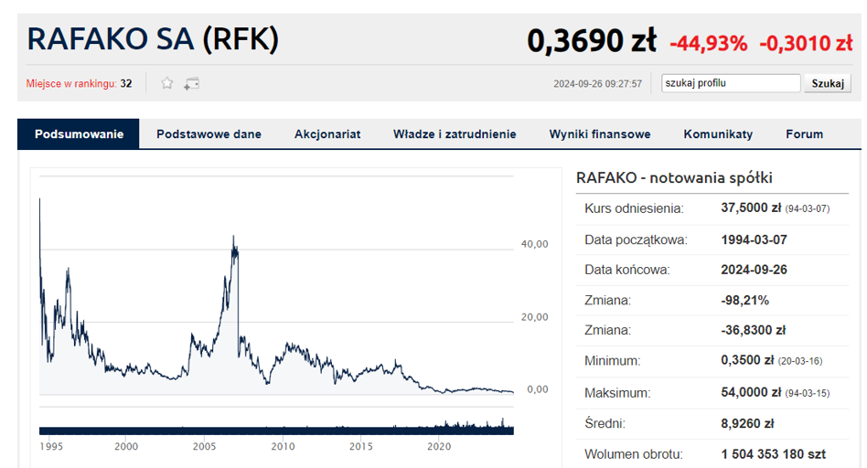The width and height of the screenshot is (867, 468).
Task: Click the 2020 label on time axis
Action: (x=439, y=446)
